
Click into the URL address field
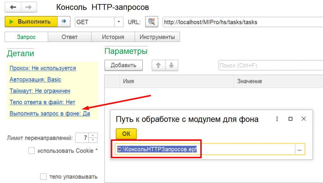[243, 22]
